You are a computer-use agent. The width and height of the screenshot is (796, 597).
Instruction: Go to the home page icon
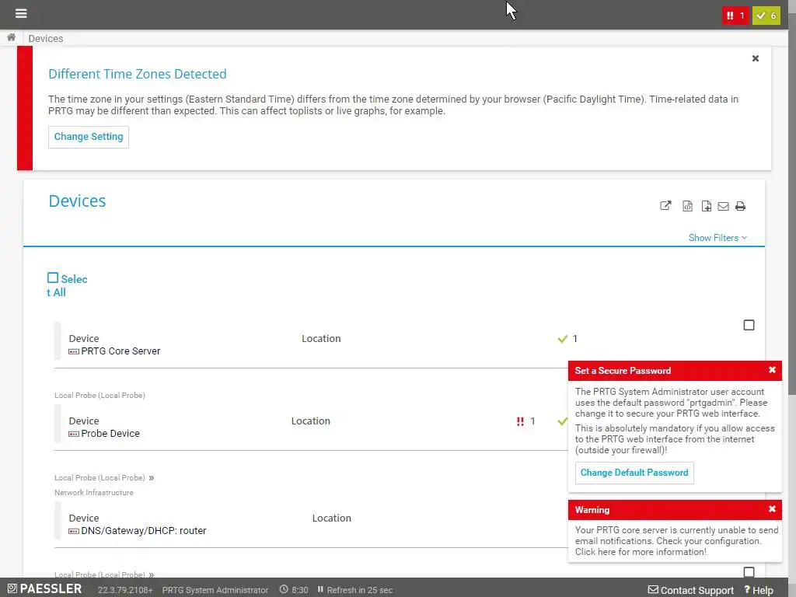click(11, 37)
